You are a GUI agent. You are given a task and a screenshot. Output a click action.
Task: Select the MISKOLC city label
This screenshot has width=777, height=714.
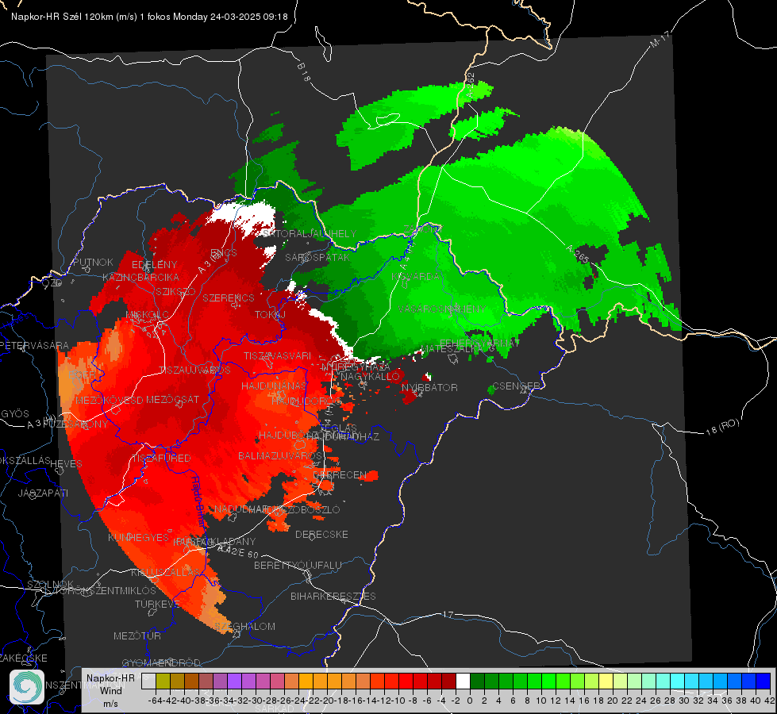(x=147, y=315)
